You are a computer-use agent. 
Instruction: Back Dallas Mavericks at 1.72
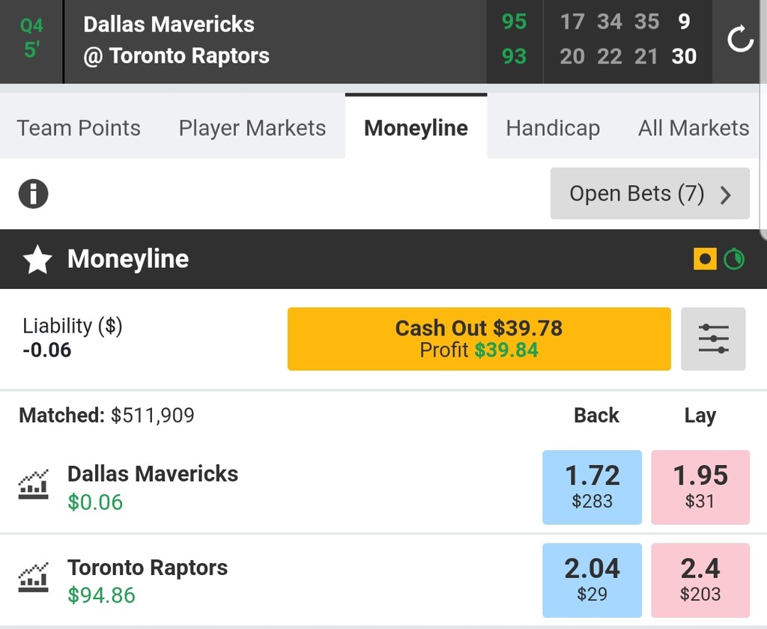click(x=592, y=487)
